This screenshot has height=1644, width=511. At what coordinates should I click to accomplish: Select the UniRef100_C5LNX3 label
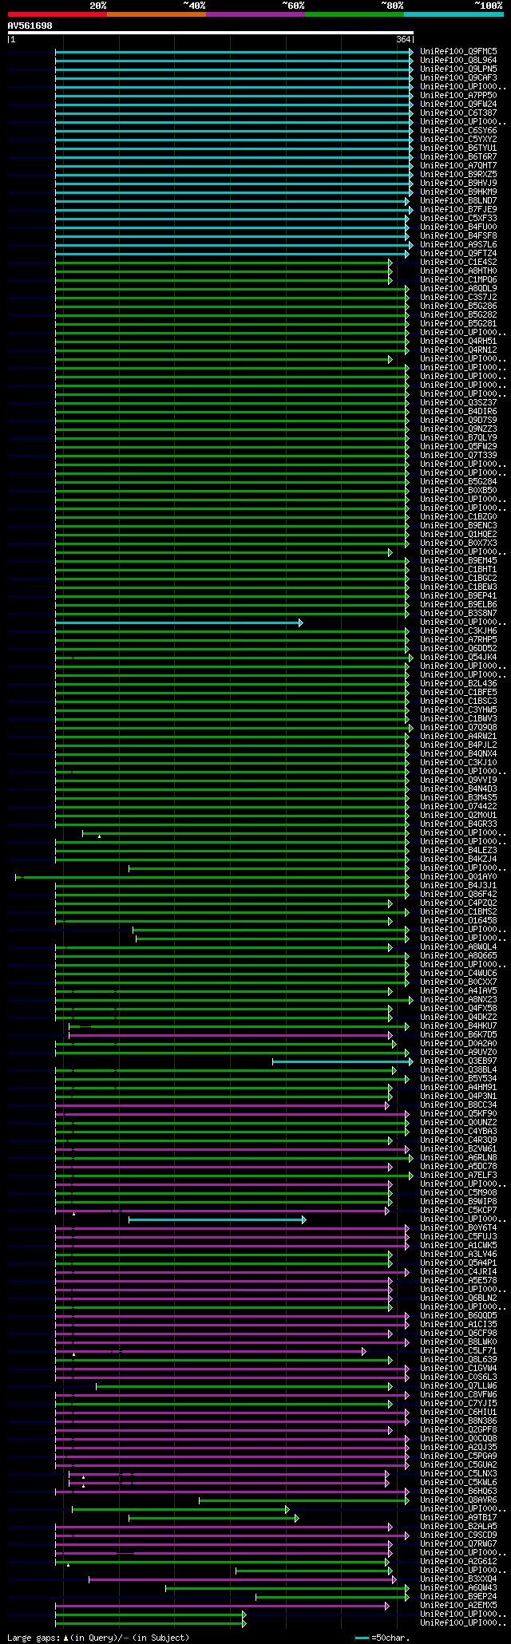coord(458,1473)
